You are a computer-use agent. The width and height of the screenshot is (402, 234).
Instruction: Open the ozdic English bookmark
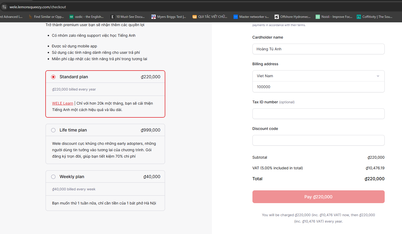coord(86,17)
